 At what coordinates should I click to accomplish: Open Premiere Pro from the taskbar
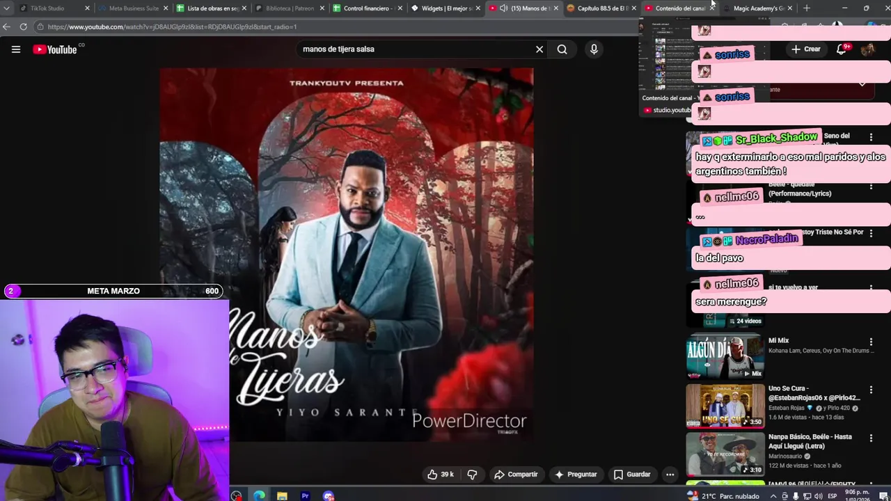pos(305,495)
